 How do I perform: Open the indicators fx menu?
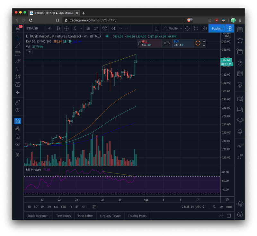pos(75,29)
